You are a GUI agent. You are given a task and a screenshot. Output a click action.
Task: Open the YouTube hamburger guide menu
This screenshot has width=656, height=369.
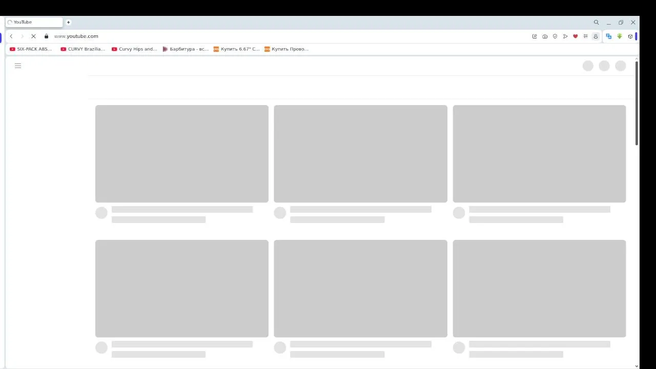pyautogui.click(x=18, y=66)
